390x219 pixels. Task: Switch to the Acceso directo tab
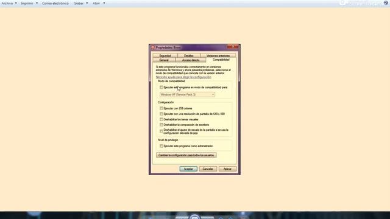(191, 60)
